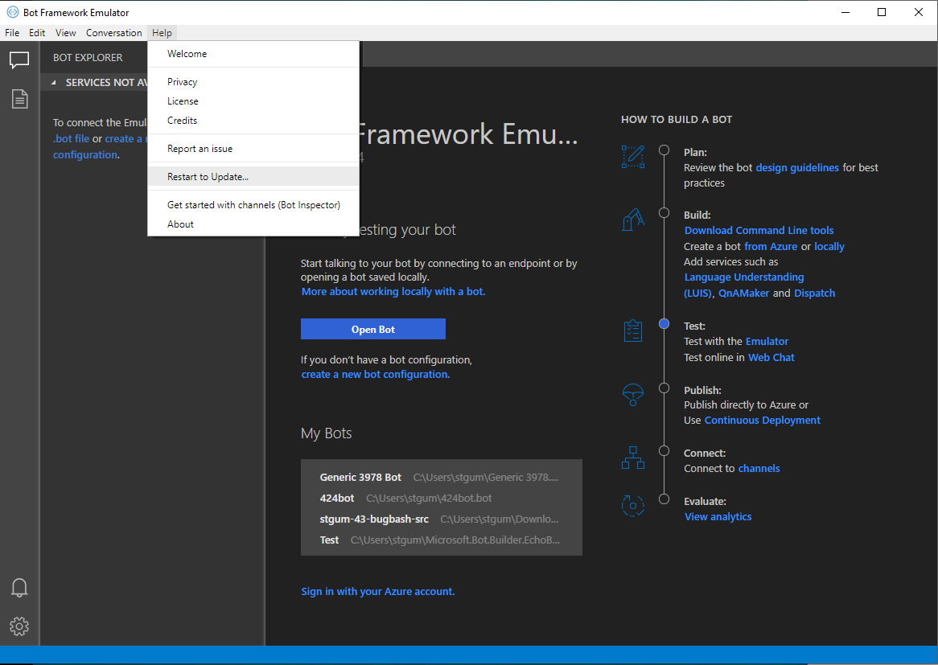The image size is (938, 665).
Task: Click the Publish parachute icon
Action: tap(634, 394)
